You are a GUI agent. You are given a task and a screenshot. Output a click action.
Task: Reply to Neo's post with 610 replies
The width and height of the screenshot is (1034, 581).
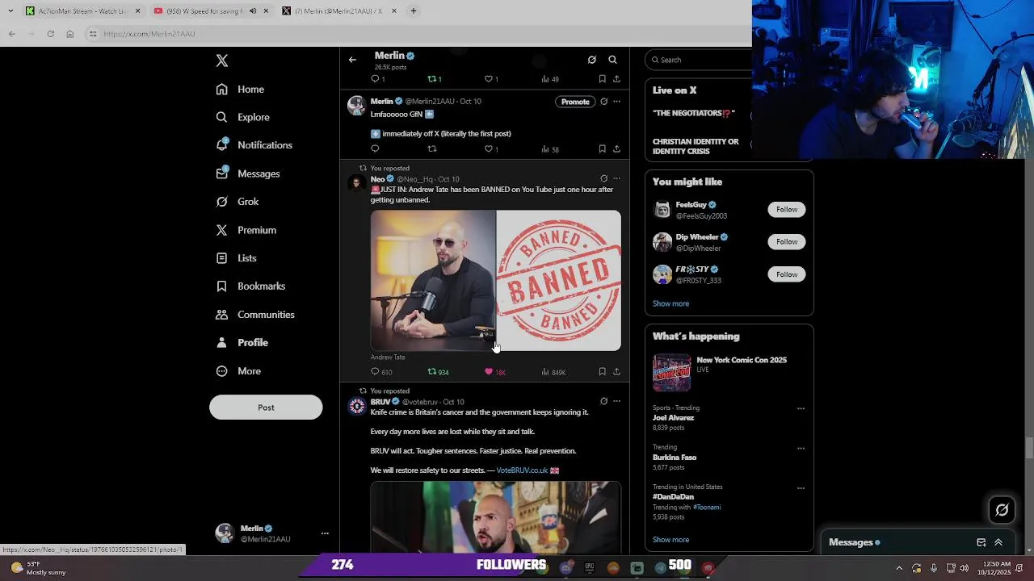(381, 372)
